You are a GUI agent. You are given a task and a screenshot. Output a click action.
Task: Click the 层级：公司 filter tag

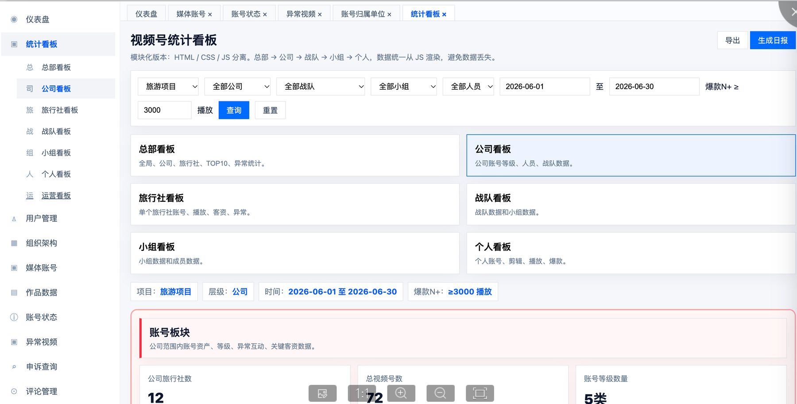228,292
